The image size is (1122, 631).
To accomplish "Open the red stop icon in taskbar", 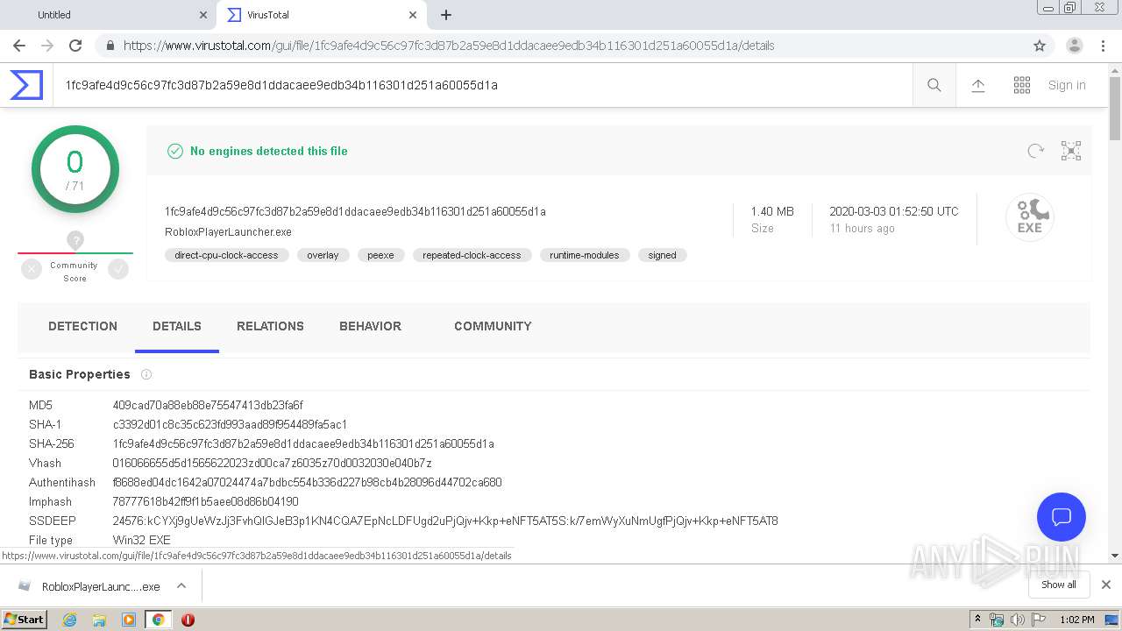I will click(x=188, y=620).
